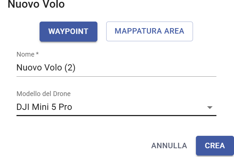Click the Nome text input field
Screen dimensions: 234x157
point(116,68)
